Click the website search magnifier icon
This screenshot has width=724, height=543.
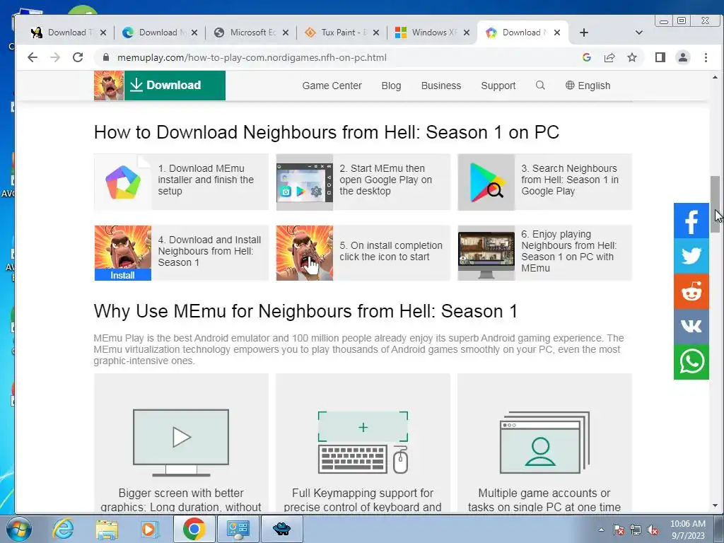click(540, 86)
